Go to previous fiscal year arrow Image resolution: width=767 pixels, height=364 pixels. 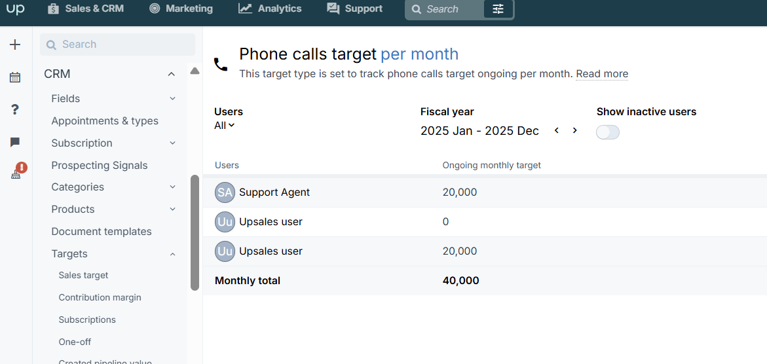(557, 131)
